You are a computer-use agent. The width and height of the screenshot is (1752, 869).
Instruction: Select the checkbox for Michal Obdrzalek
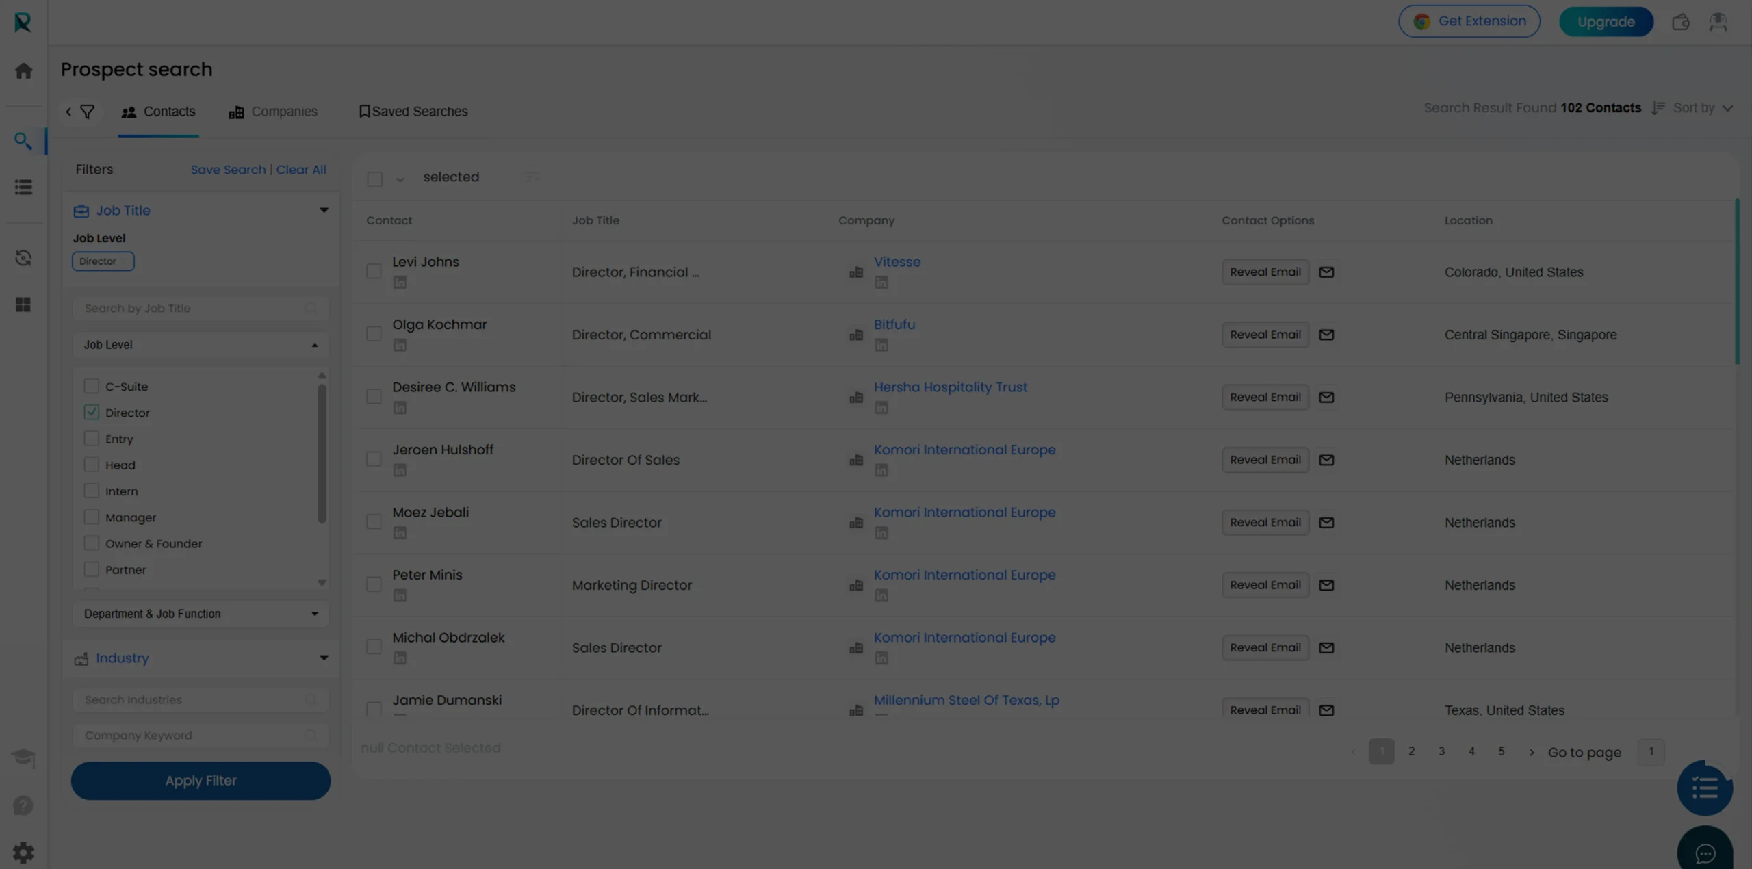[374, 647]
